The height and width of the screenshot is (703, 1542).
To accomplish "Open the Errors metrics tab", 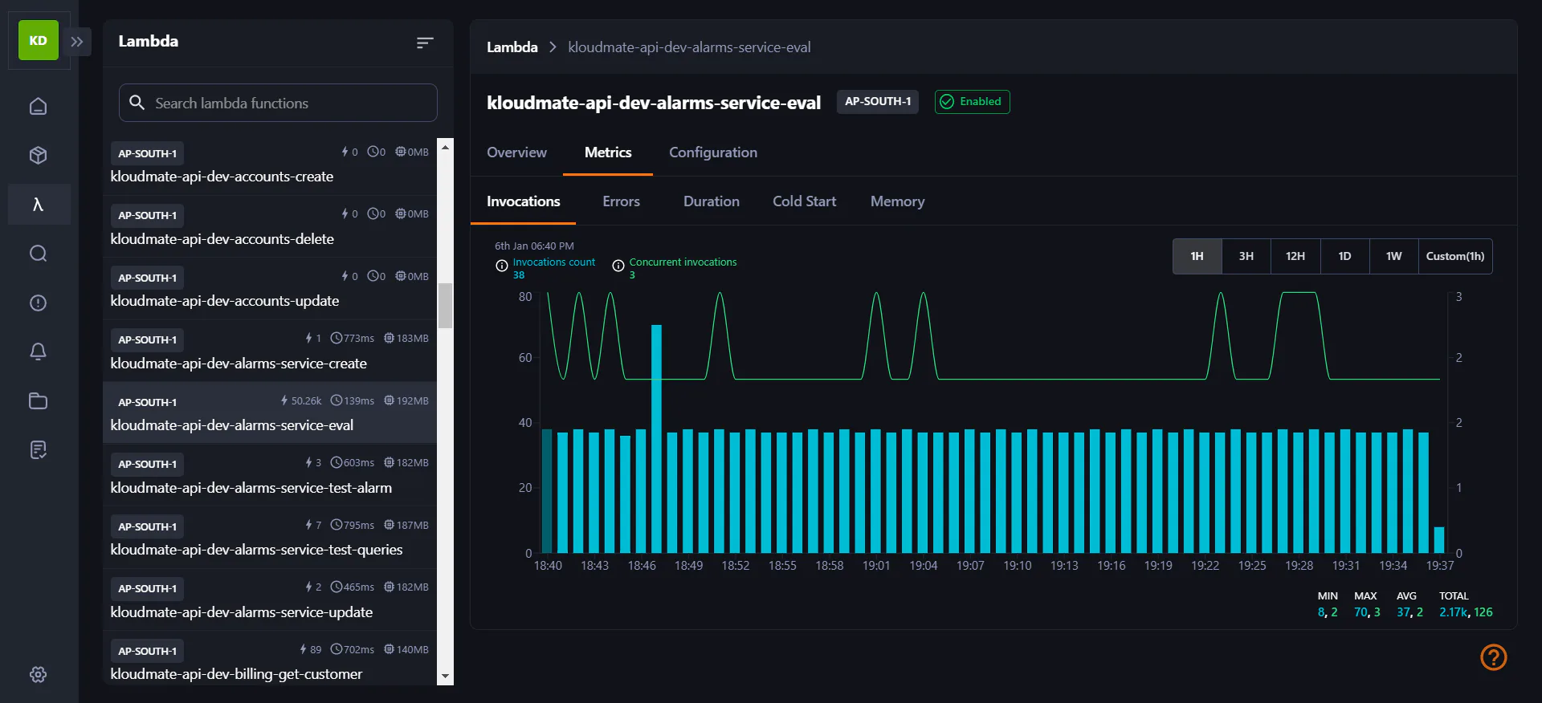I will point(621,201).
